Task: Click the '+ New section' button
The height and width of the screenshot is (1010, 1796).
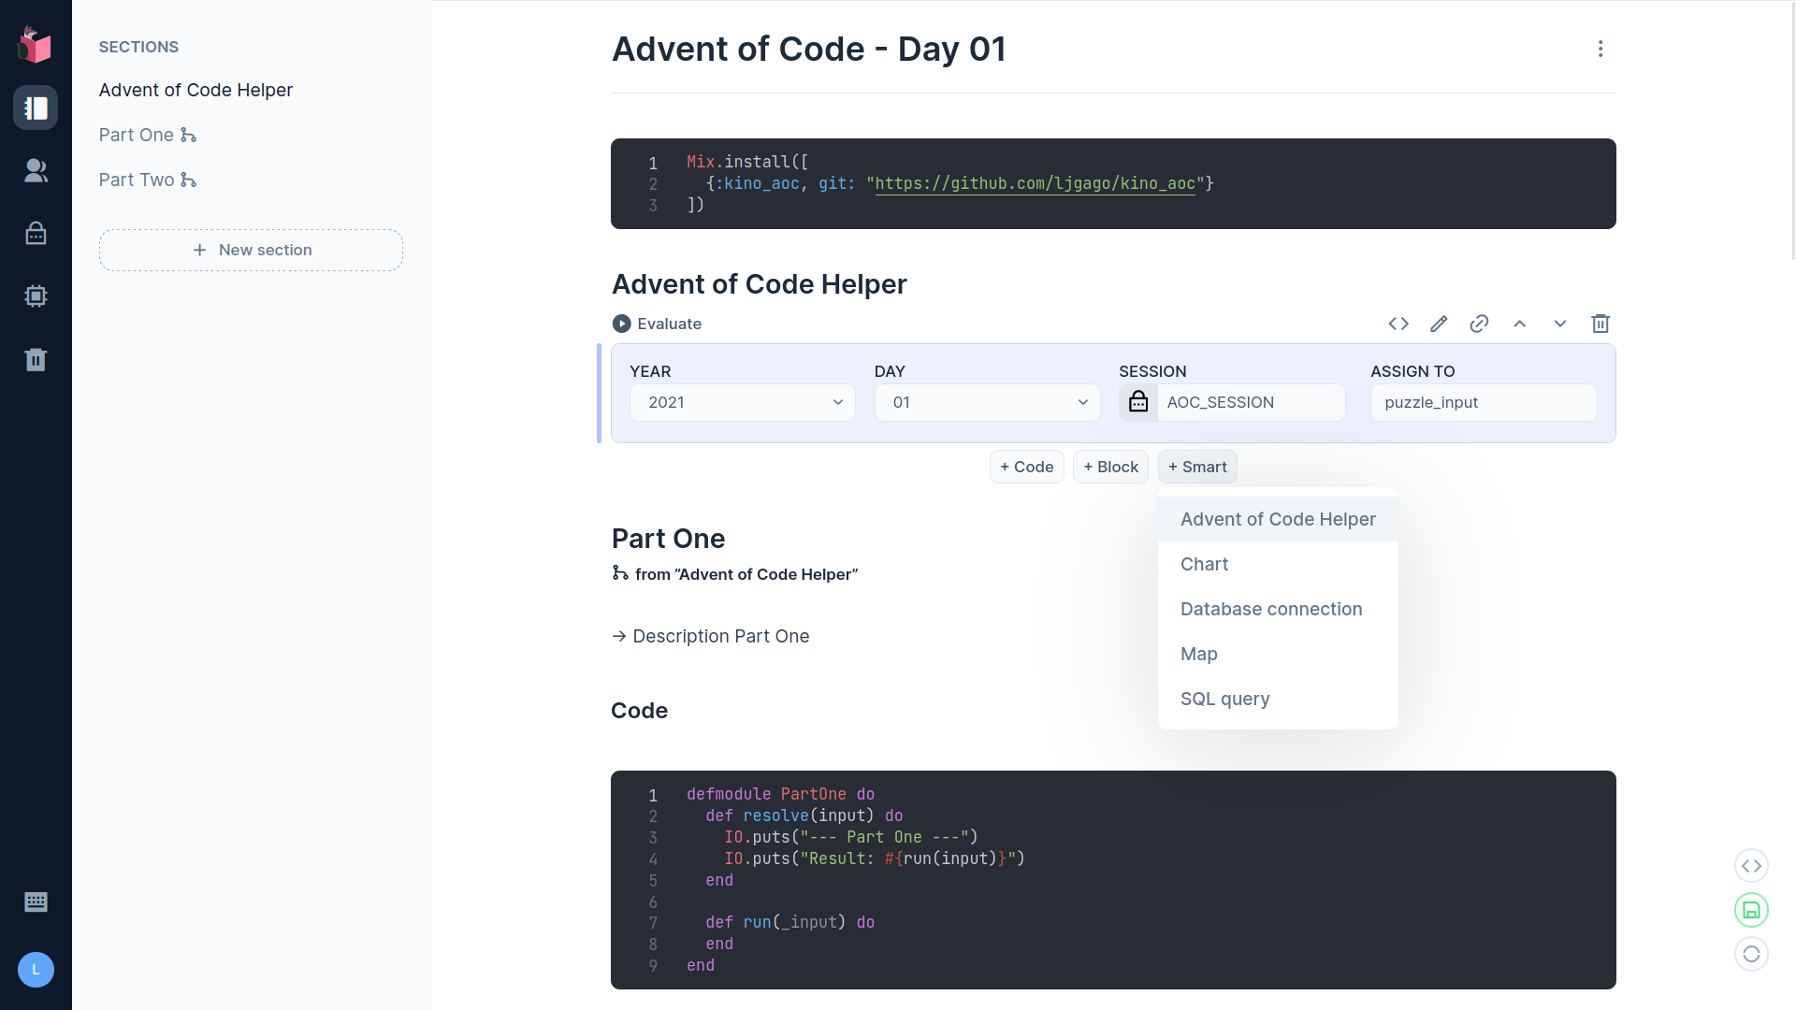Action: point(252,249)
